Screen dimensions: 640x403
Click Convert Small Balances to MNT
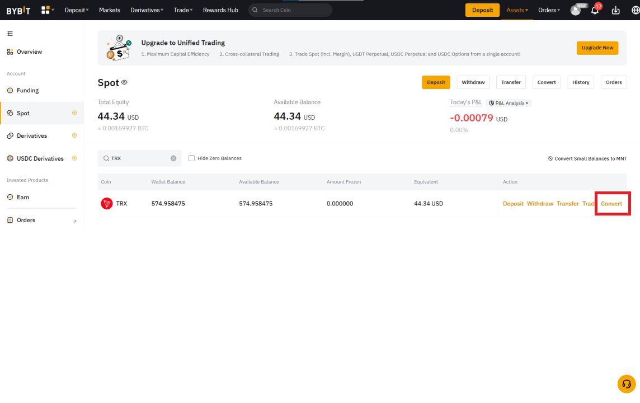click(587, 158)
